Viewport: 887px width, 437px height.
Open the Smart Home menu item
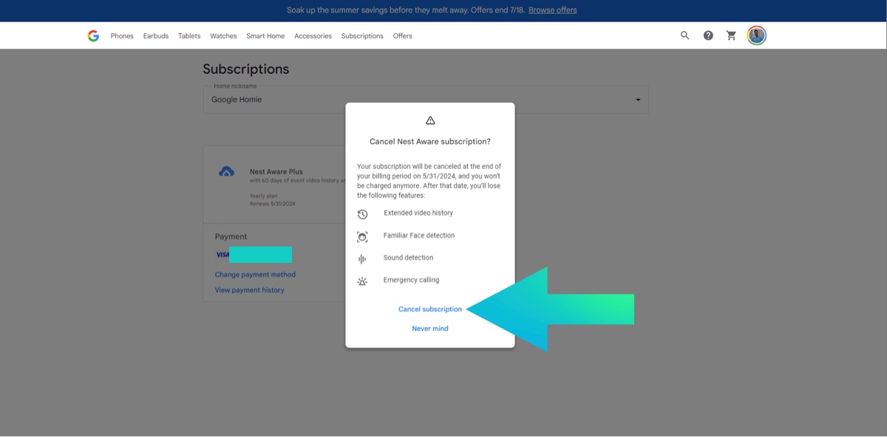point(265,36)
